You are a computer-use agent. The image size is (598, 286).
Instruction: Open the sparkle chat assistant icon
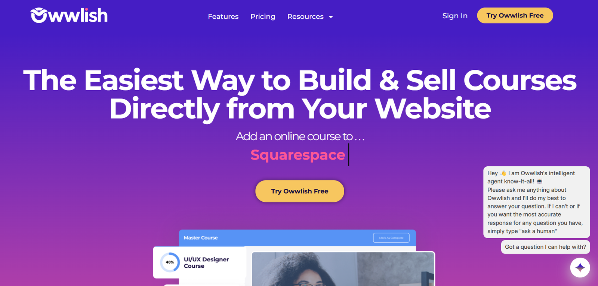pyautogui.click(x=580, y=267)
